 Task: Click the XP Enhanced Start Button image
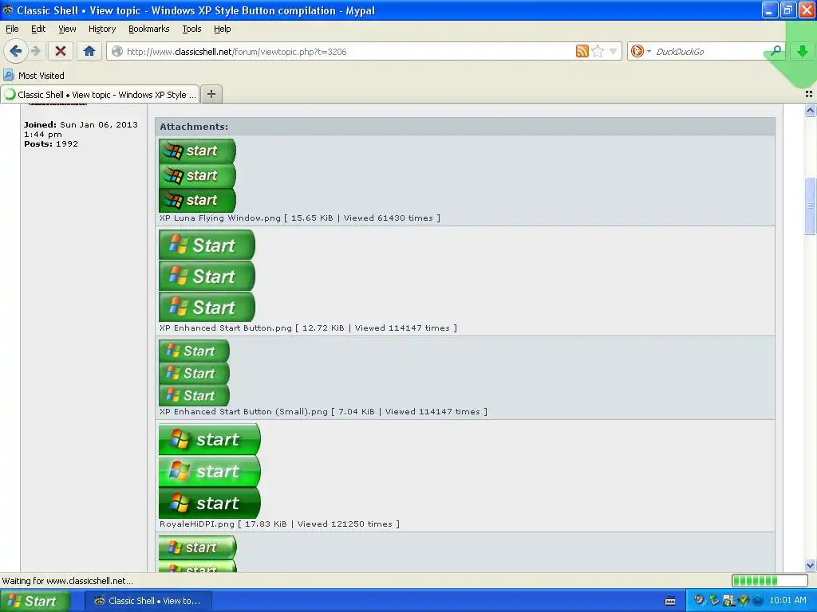[207, 276]
